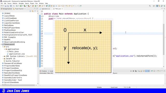Click the Search flashlight toolbar icon
166x93 pixels.
(x=42, y=6)
